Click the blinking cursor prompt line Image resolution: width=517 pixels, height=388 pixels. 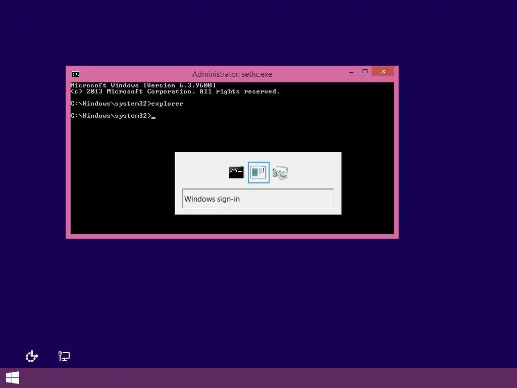point(113,116)
